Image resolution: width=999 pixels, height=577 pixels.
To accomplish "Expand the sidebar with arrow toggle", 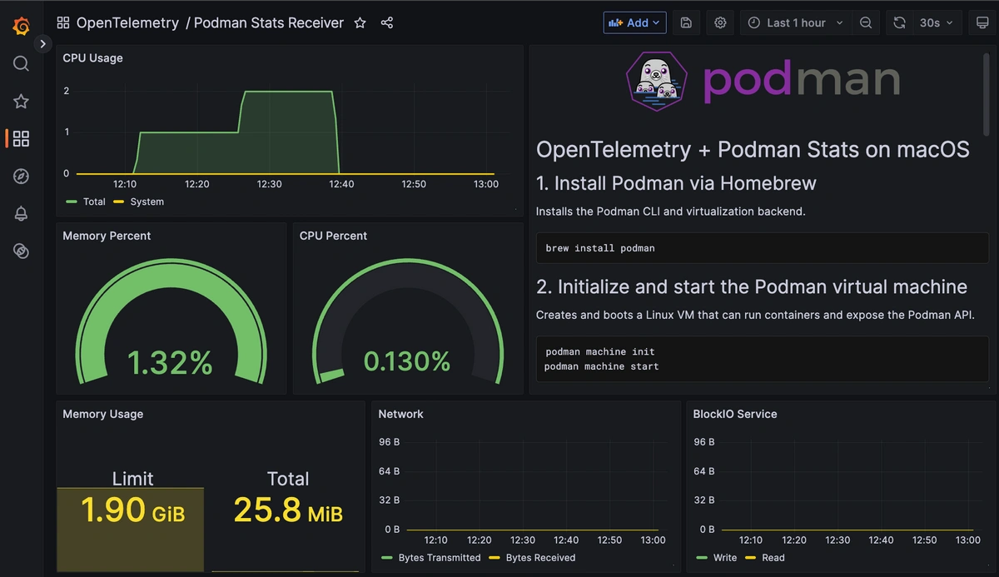I will 43,44.
